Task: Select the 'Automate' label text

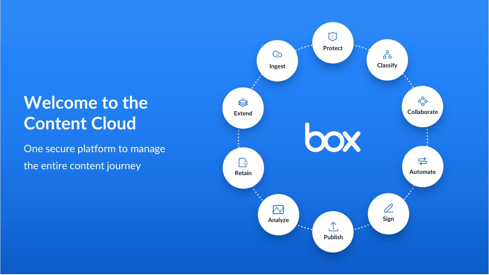Action: [423, 172]
